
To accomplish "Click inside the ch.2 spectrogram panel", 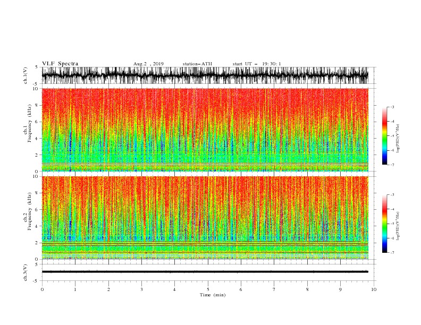I will (x=205, y=218).
